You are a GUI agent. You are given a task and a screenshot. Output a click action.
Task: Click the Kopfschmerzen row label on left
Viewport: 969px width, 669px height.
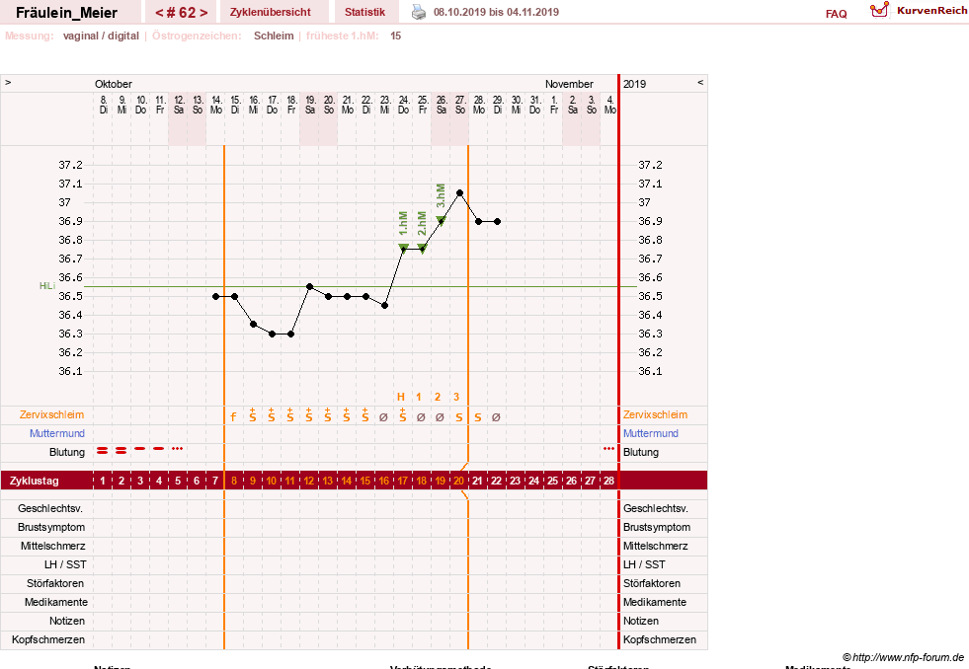pos(48,639)
